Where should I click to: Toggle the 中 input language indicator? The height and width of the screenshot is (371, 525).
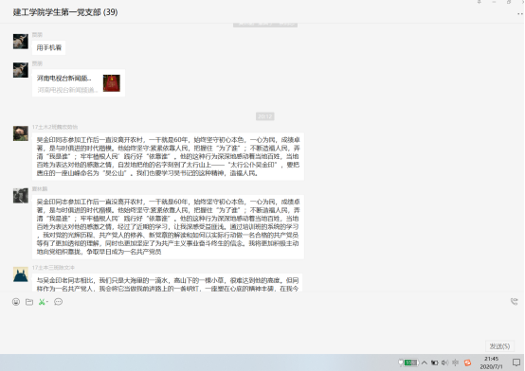[x=456, y=362]
